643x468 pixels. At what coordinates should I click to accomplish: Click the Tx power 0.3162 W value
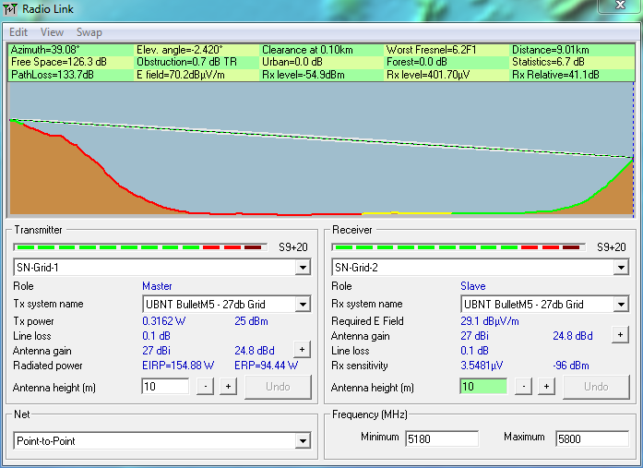point(163,321)
